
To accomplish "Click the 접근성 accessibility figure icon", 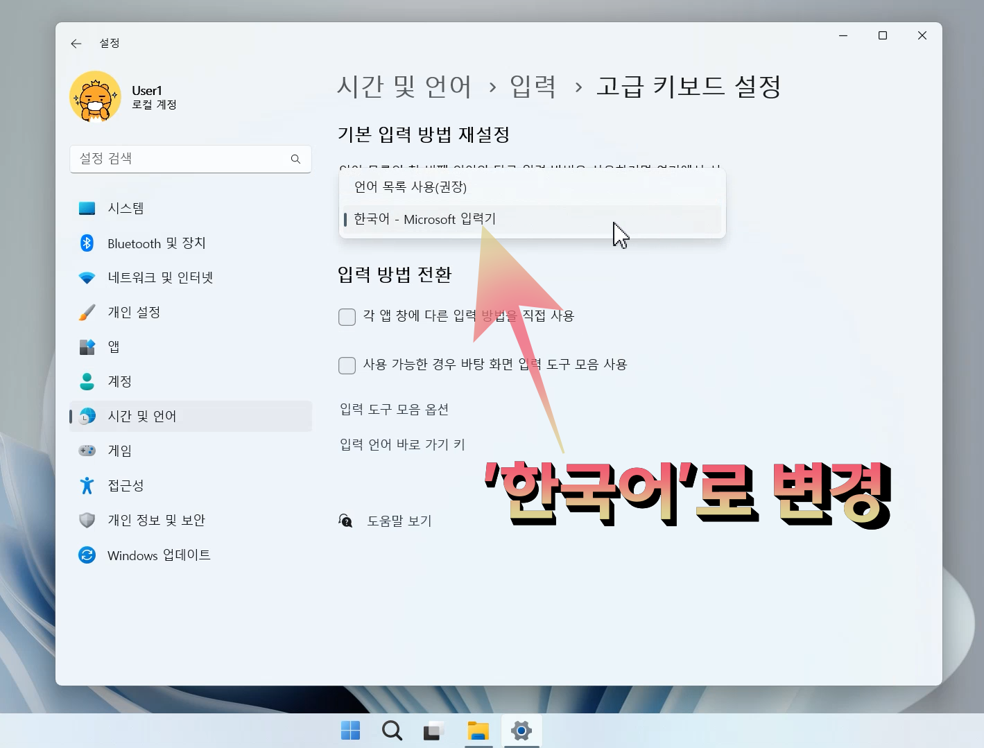I will [87, 485].
